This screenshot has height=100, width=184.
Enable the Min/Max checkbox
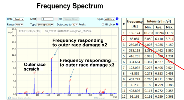[103, 24]
